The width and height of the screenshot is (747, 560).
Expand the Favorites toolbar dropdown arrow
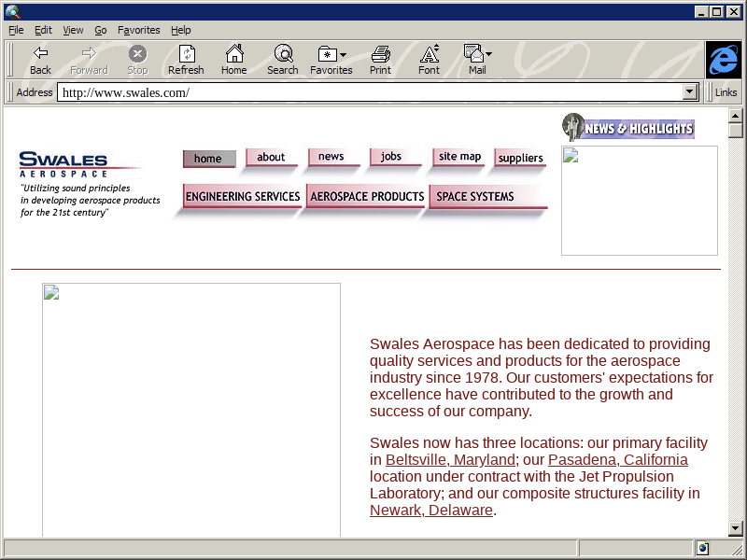point(343,55)
